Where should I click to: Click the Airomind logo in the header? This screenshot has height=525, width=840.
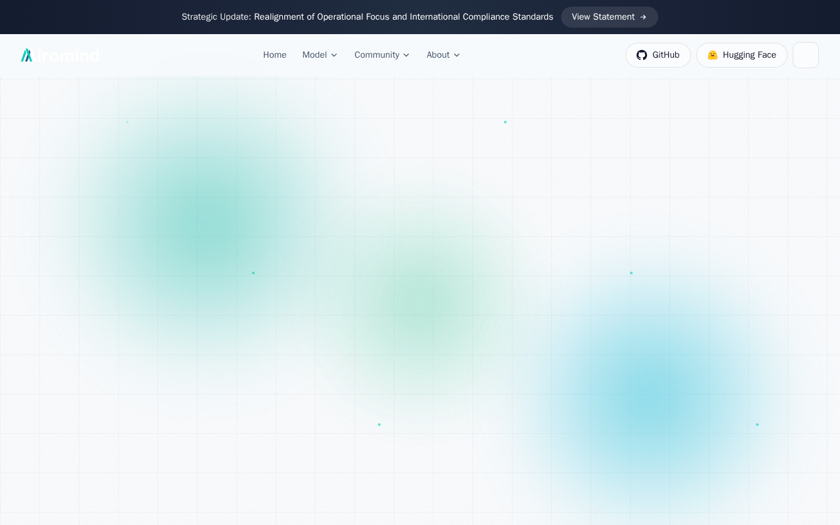60,55
